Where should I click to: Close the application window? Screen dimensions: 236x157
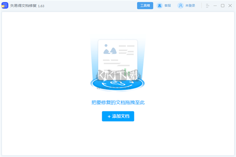tap(230, 6)
